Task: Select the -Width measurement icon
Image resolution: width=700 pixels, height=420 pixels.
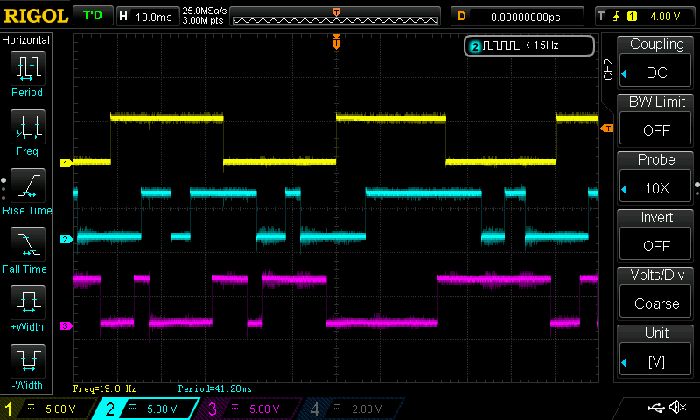Action: click(28, 361)
